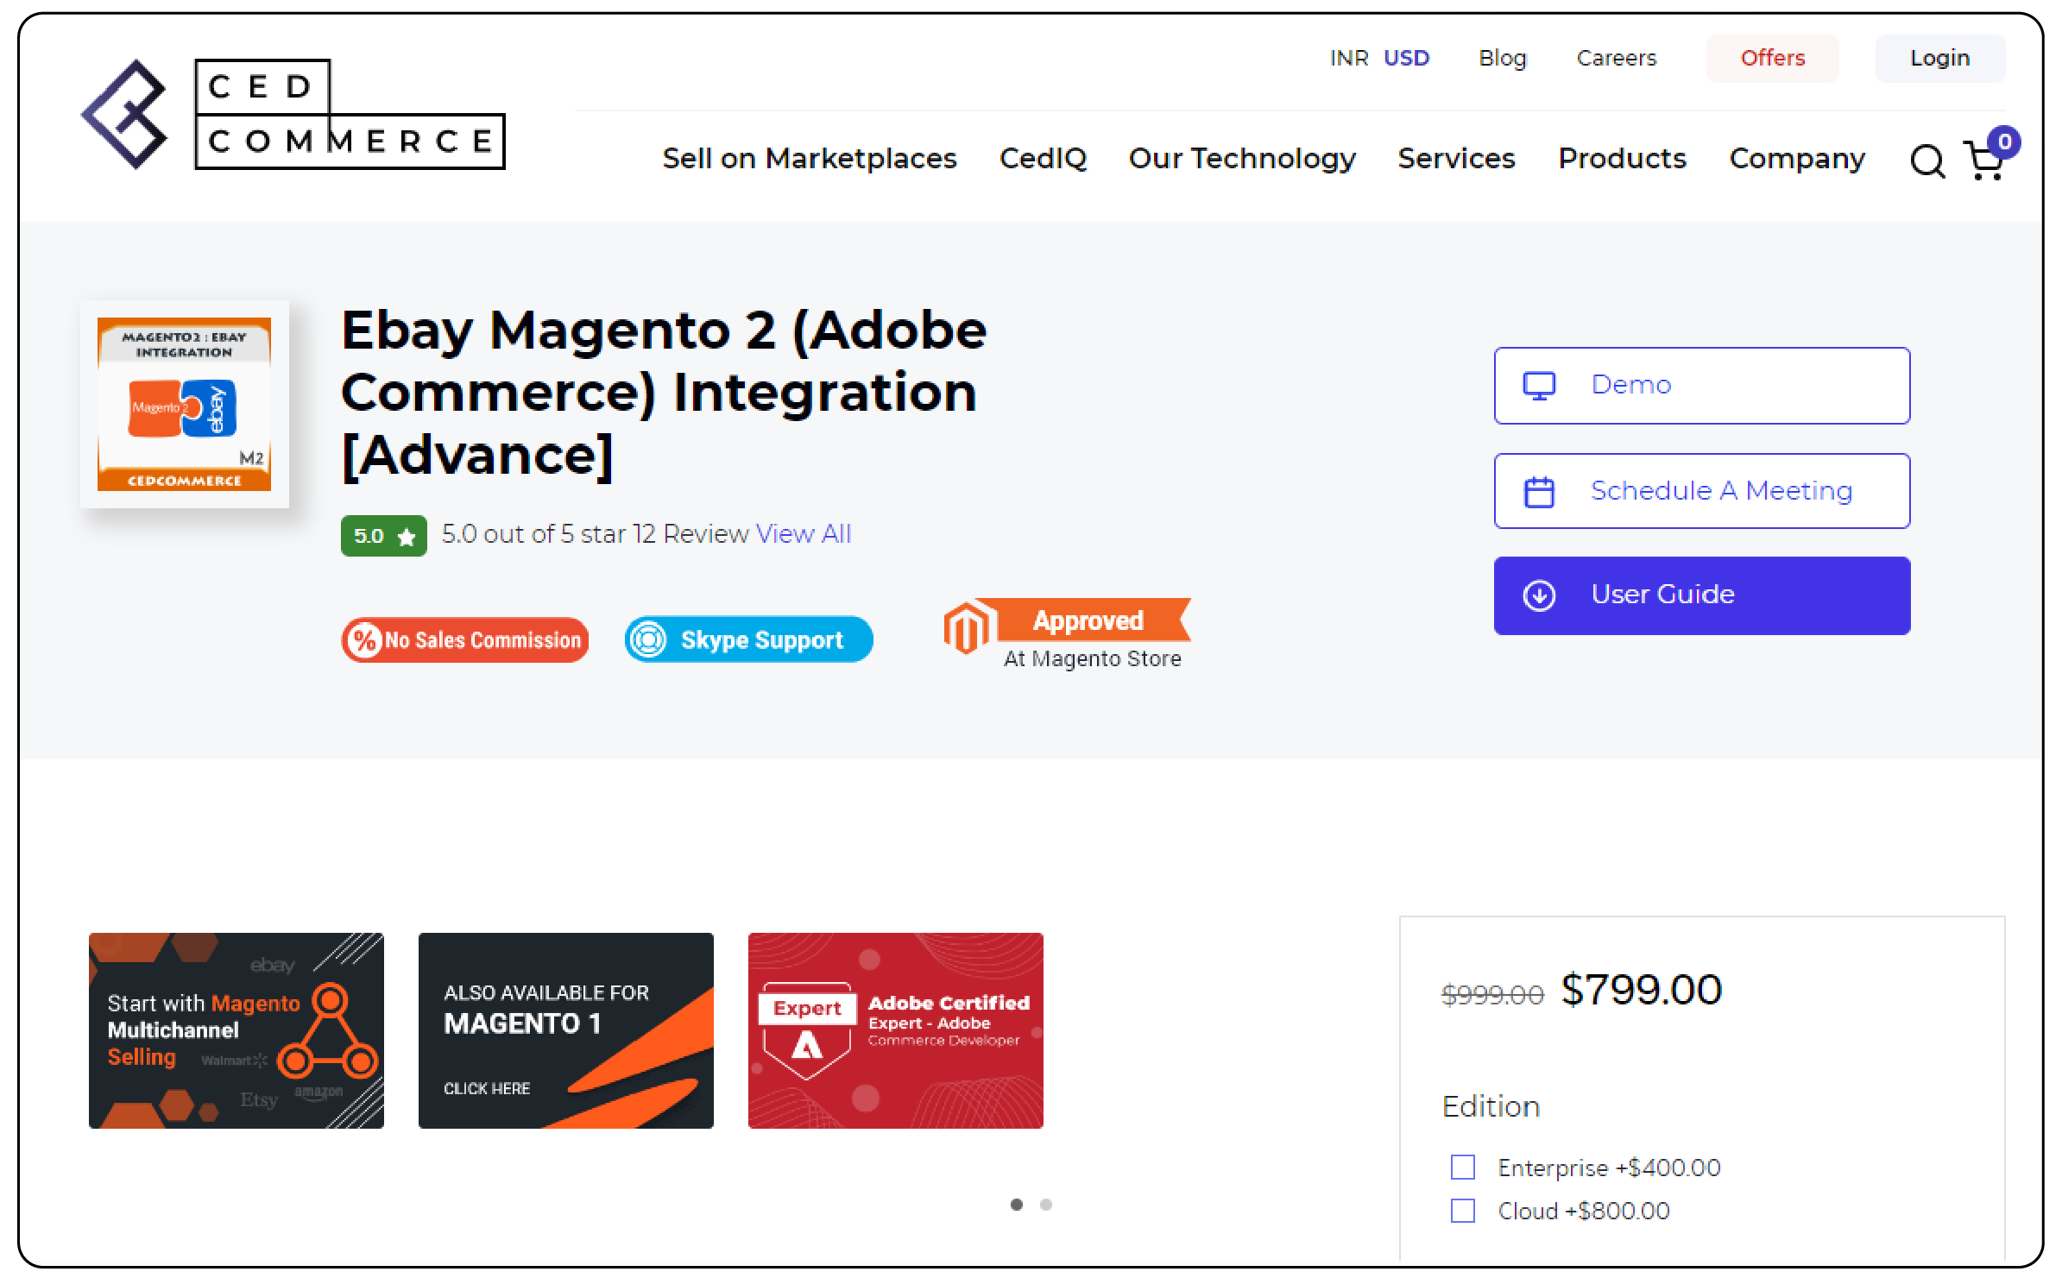This screenshot has width=2062, height=1278.
Task: Click the Approved At Magento Store badge
Action: (x=1068, y=635)
